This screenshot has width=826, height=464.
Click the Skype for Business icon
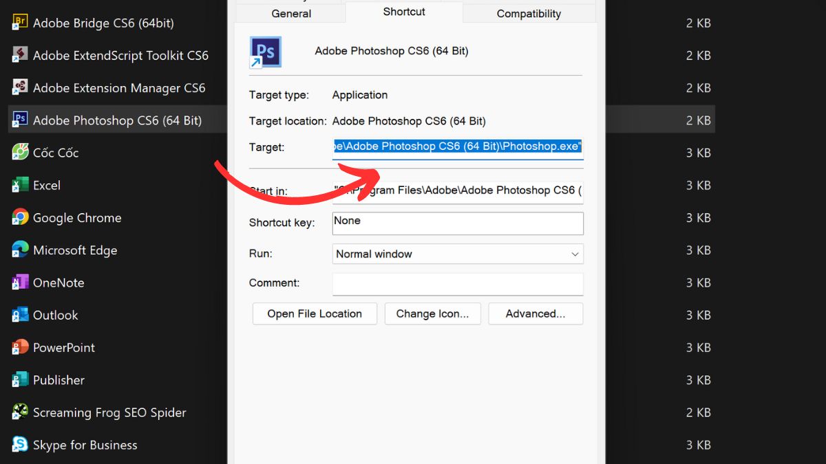(20, 445)
